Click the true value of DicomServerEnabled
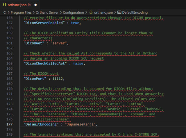The image size is (186, 138). [x=74, y=23]
